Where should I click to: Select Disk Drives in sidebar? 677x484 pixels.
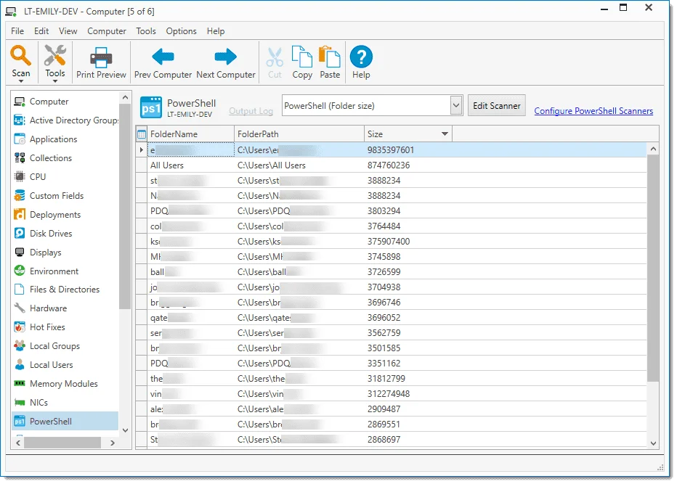(51, 234)
